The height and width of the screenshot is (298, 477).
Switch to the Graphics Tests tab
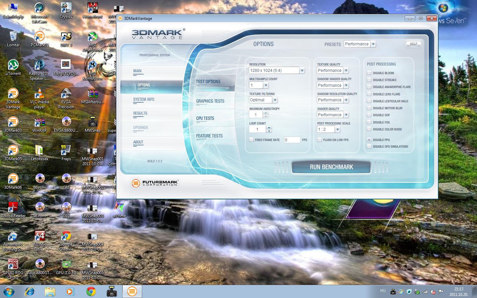(210, 101)
